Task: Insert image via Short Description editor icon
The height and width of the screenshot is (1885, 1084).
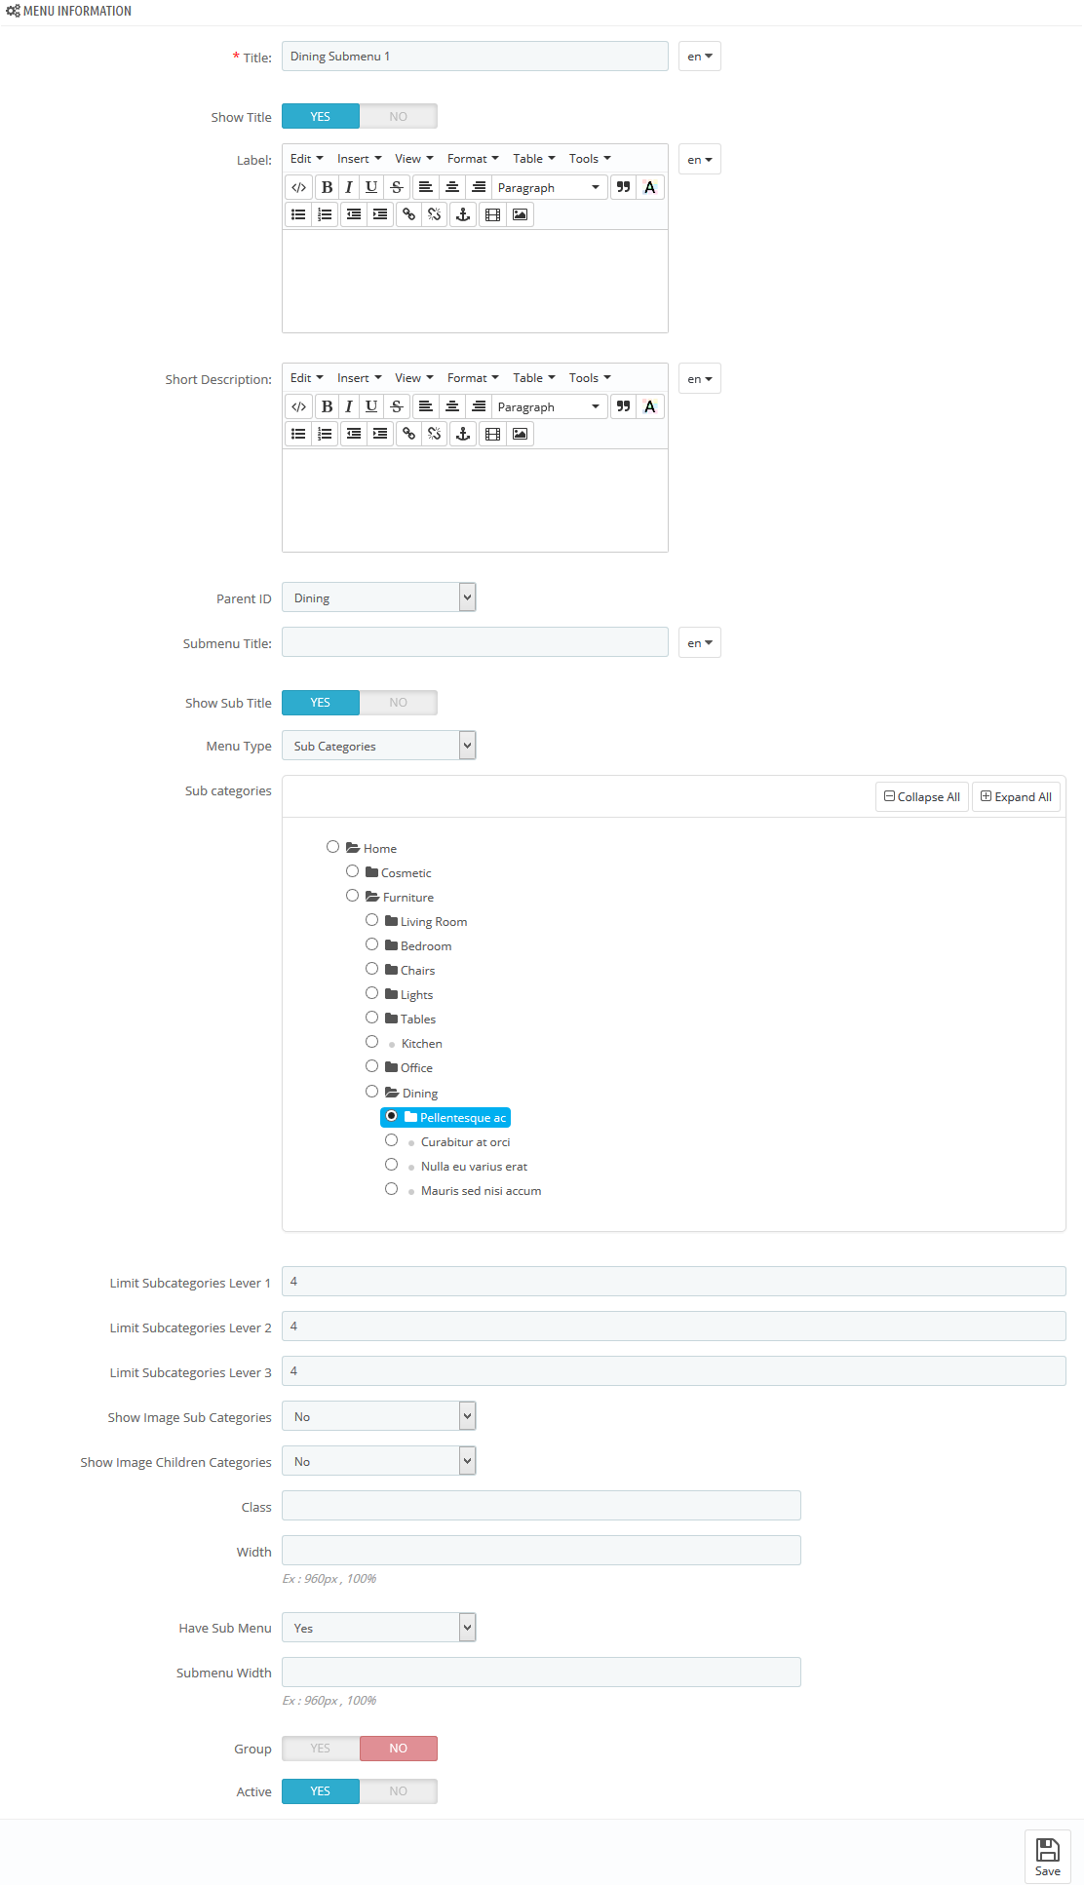Action: (x=521, y=434)
